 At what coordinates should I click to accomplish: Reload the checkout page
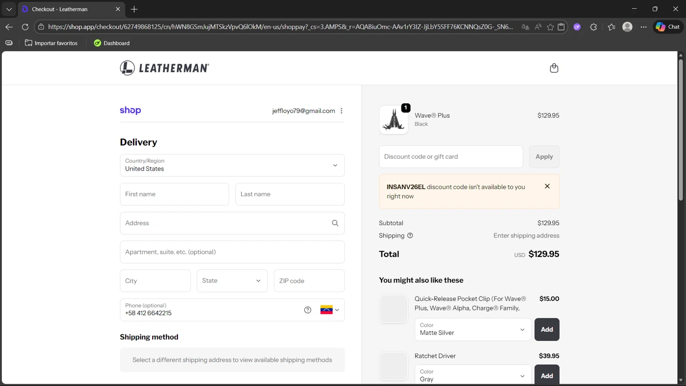(x=25, y=27)
